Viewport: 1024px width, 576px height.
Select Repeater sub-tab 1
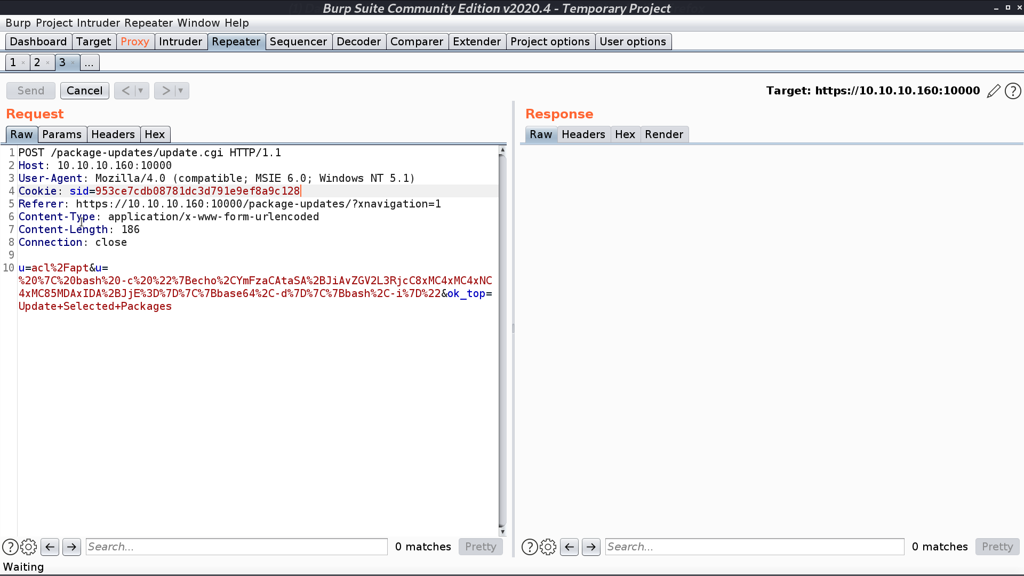(13, 63)
